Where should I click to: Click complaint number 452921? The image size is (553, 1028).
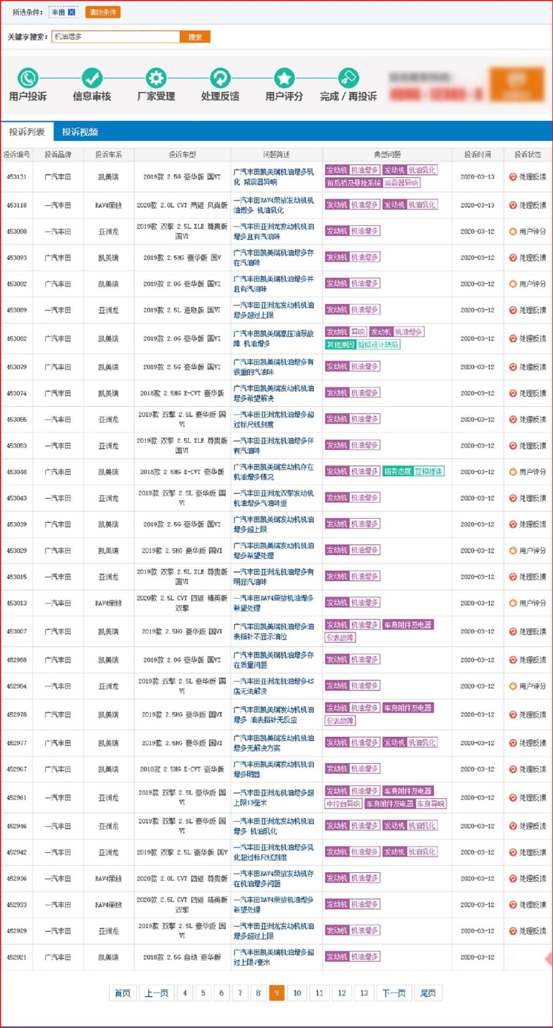[17, 957]
